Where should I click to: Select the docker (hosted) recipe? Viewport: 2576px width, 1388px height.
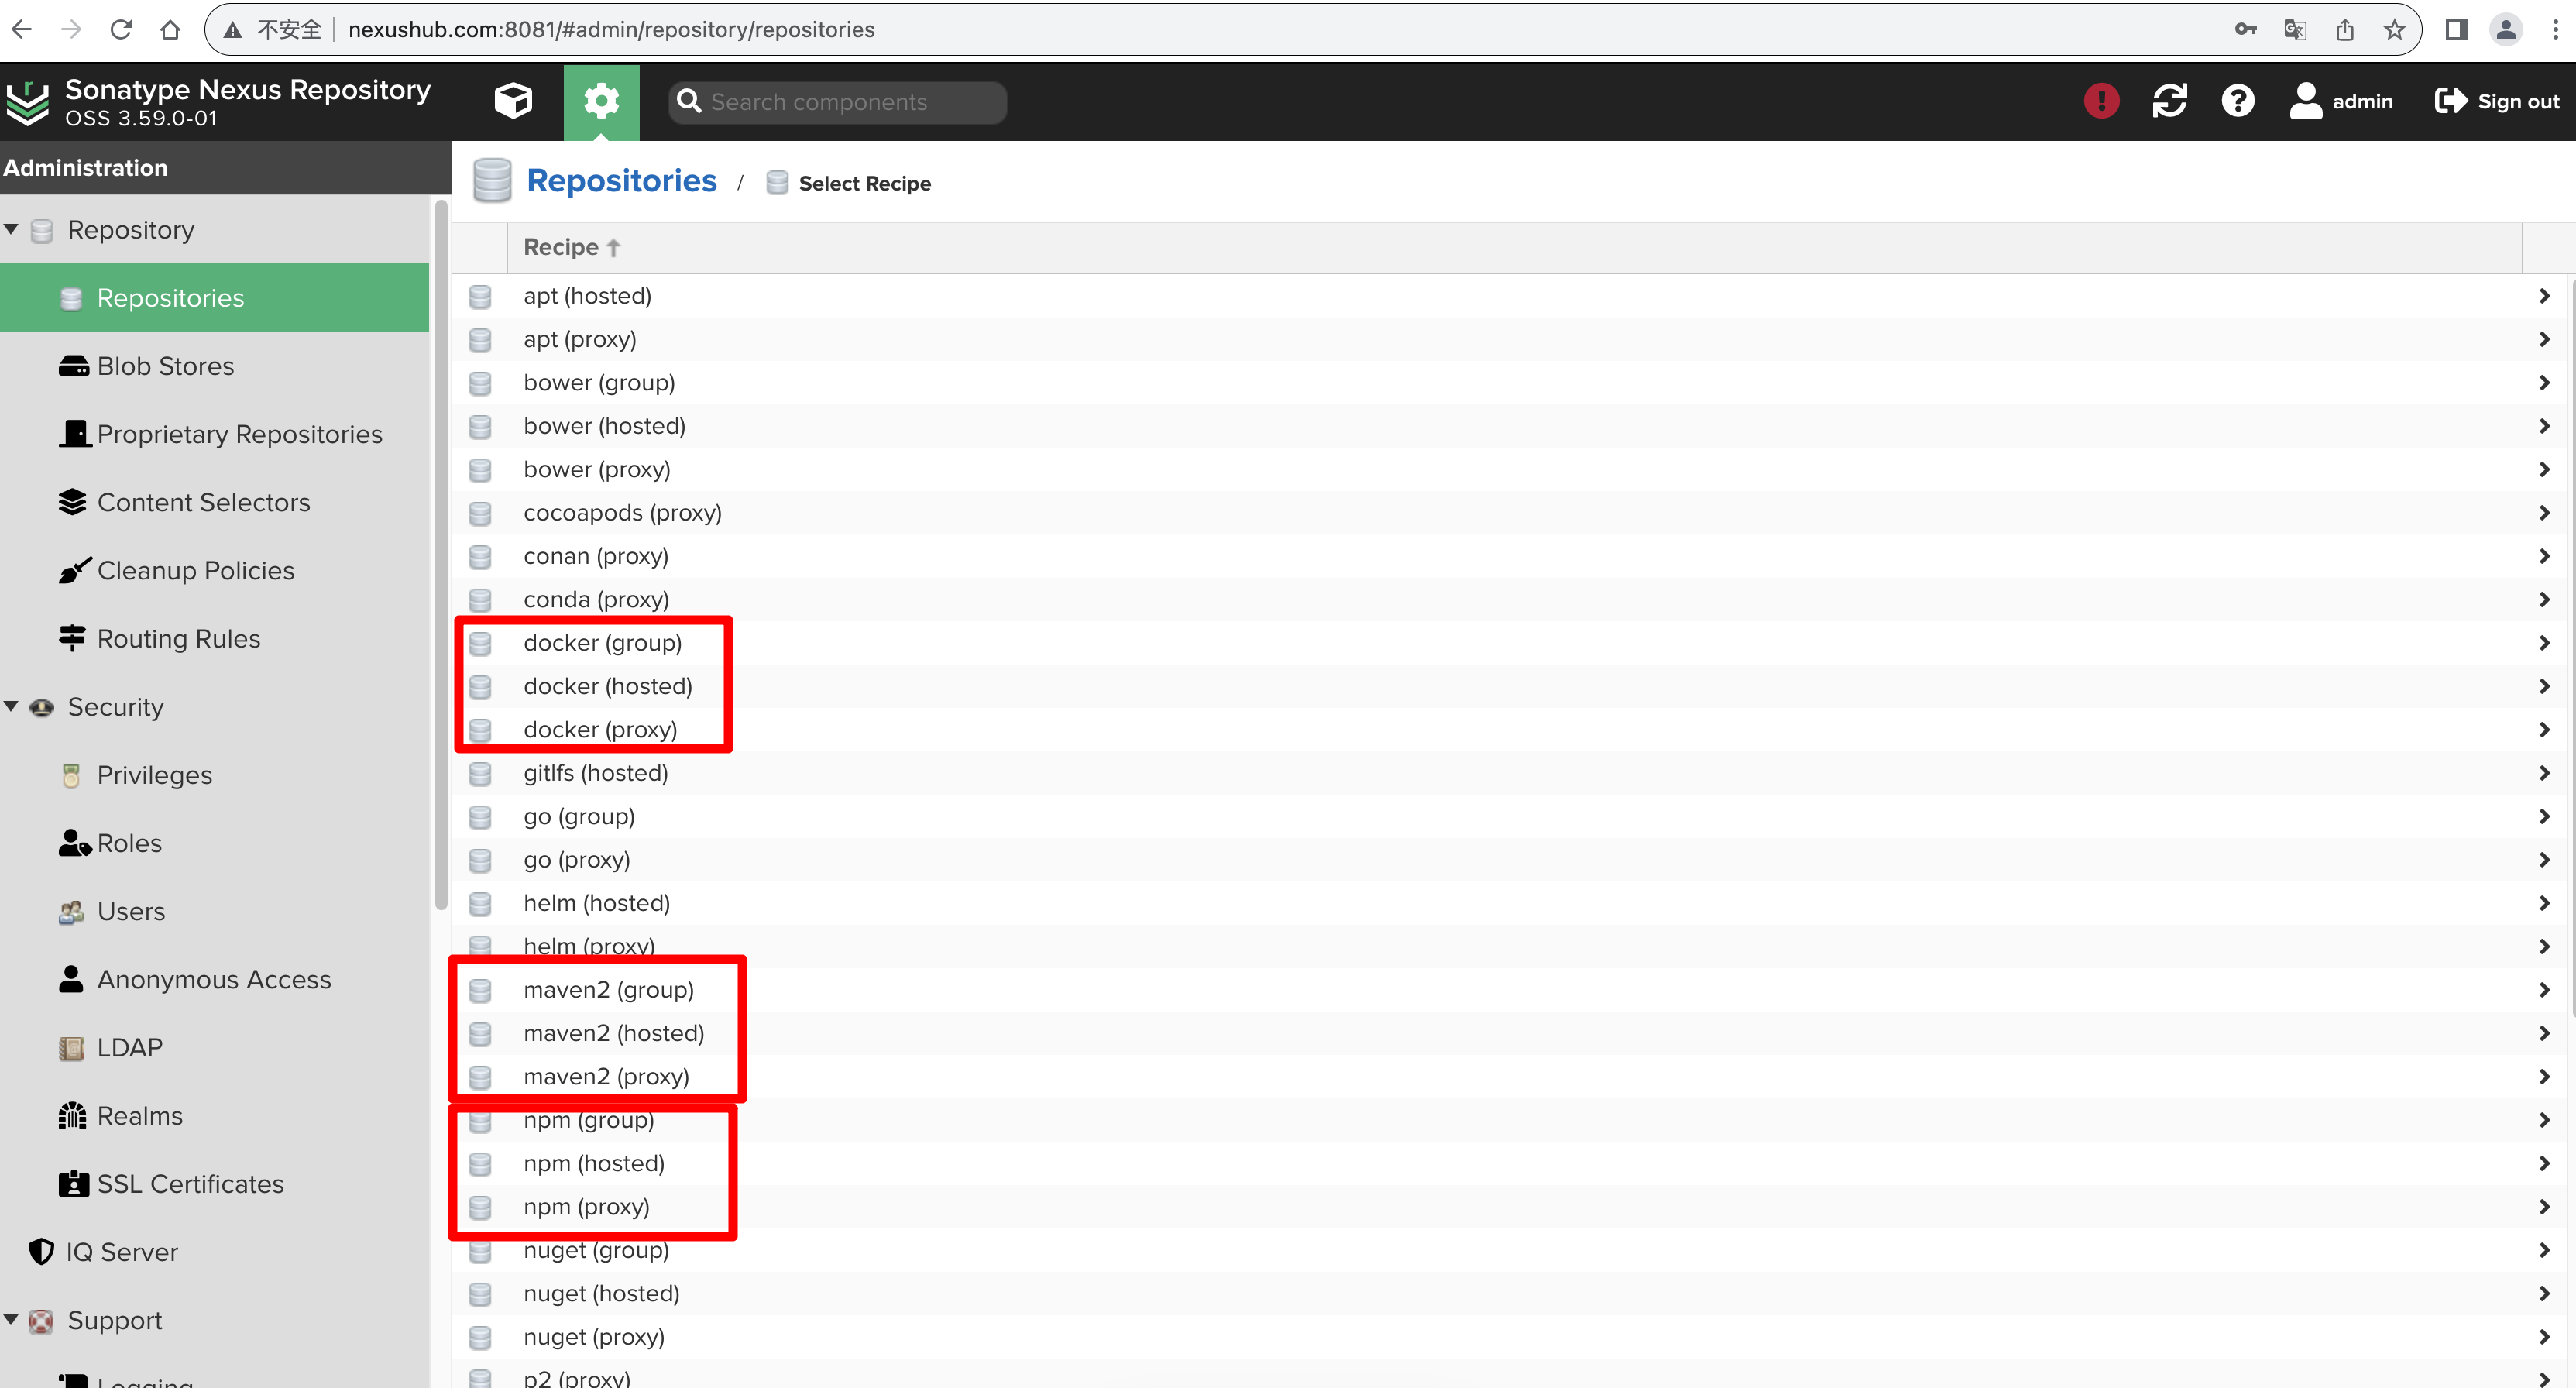(1510, 686)
